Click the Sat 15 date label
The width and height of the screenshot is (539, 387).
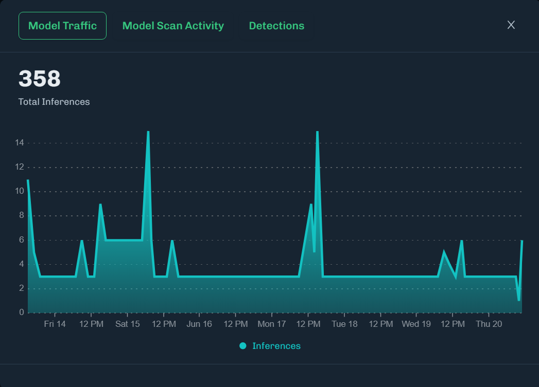pos(127,324)
